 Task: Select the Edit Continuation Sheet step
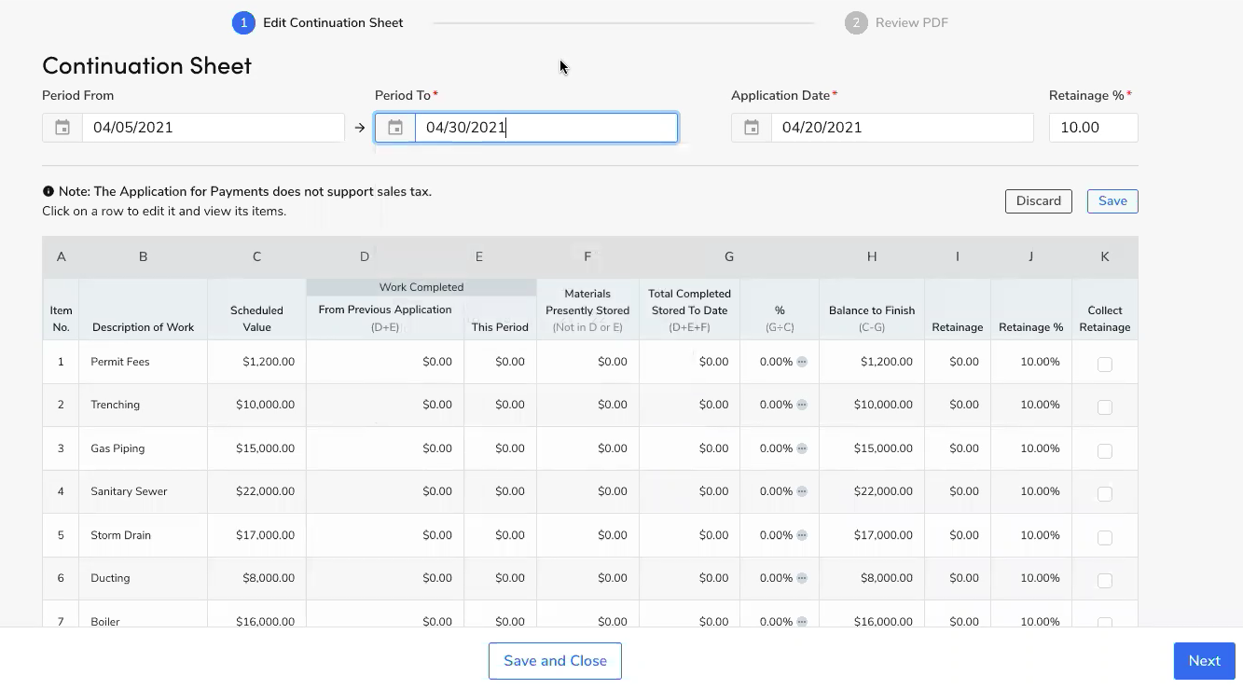pos(318,22)
